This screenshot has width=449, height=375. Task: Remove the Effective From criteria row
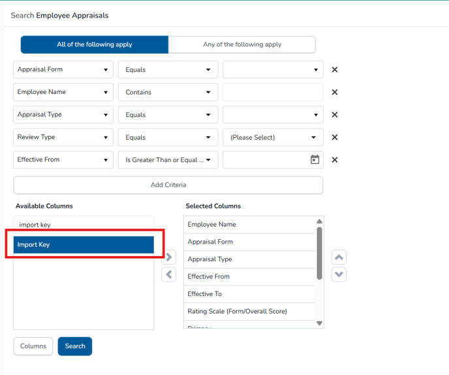[x=334, y=160]
